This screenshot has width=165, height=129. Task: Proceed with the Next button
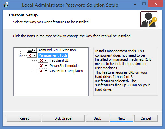122,118
